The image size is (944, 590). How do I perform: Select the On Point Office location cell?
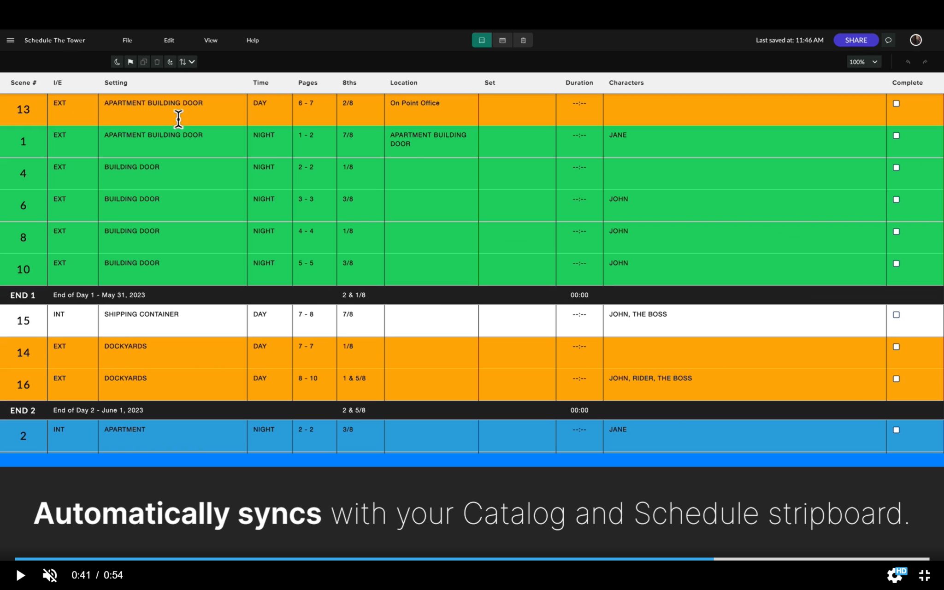click(431, 110)
